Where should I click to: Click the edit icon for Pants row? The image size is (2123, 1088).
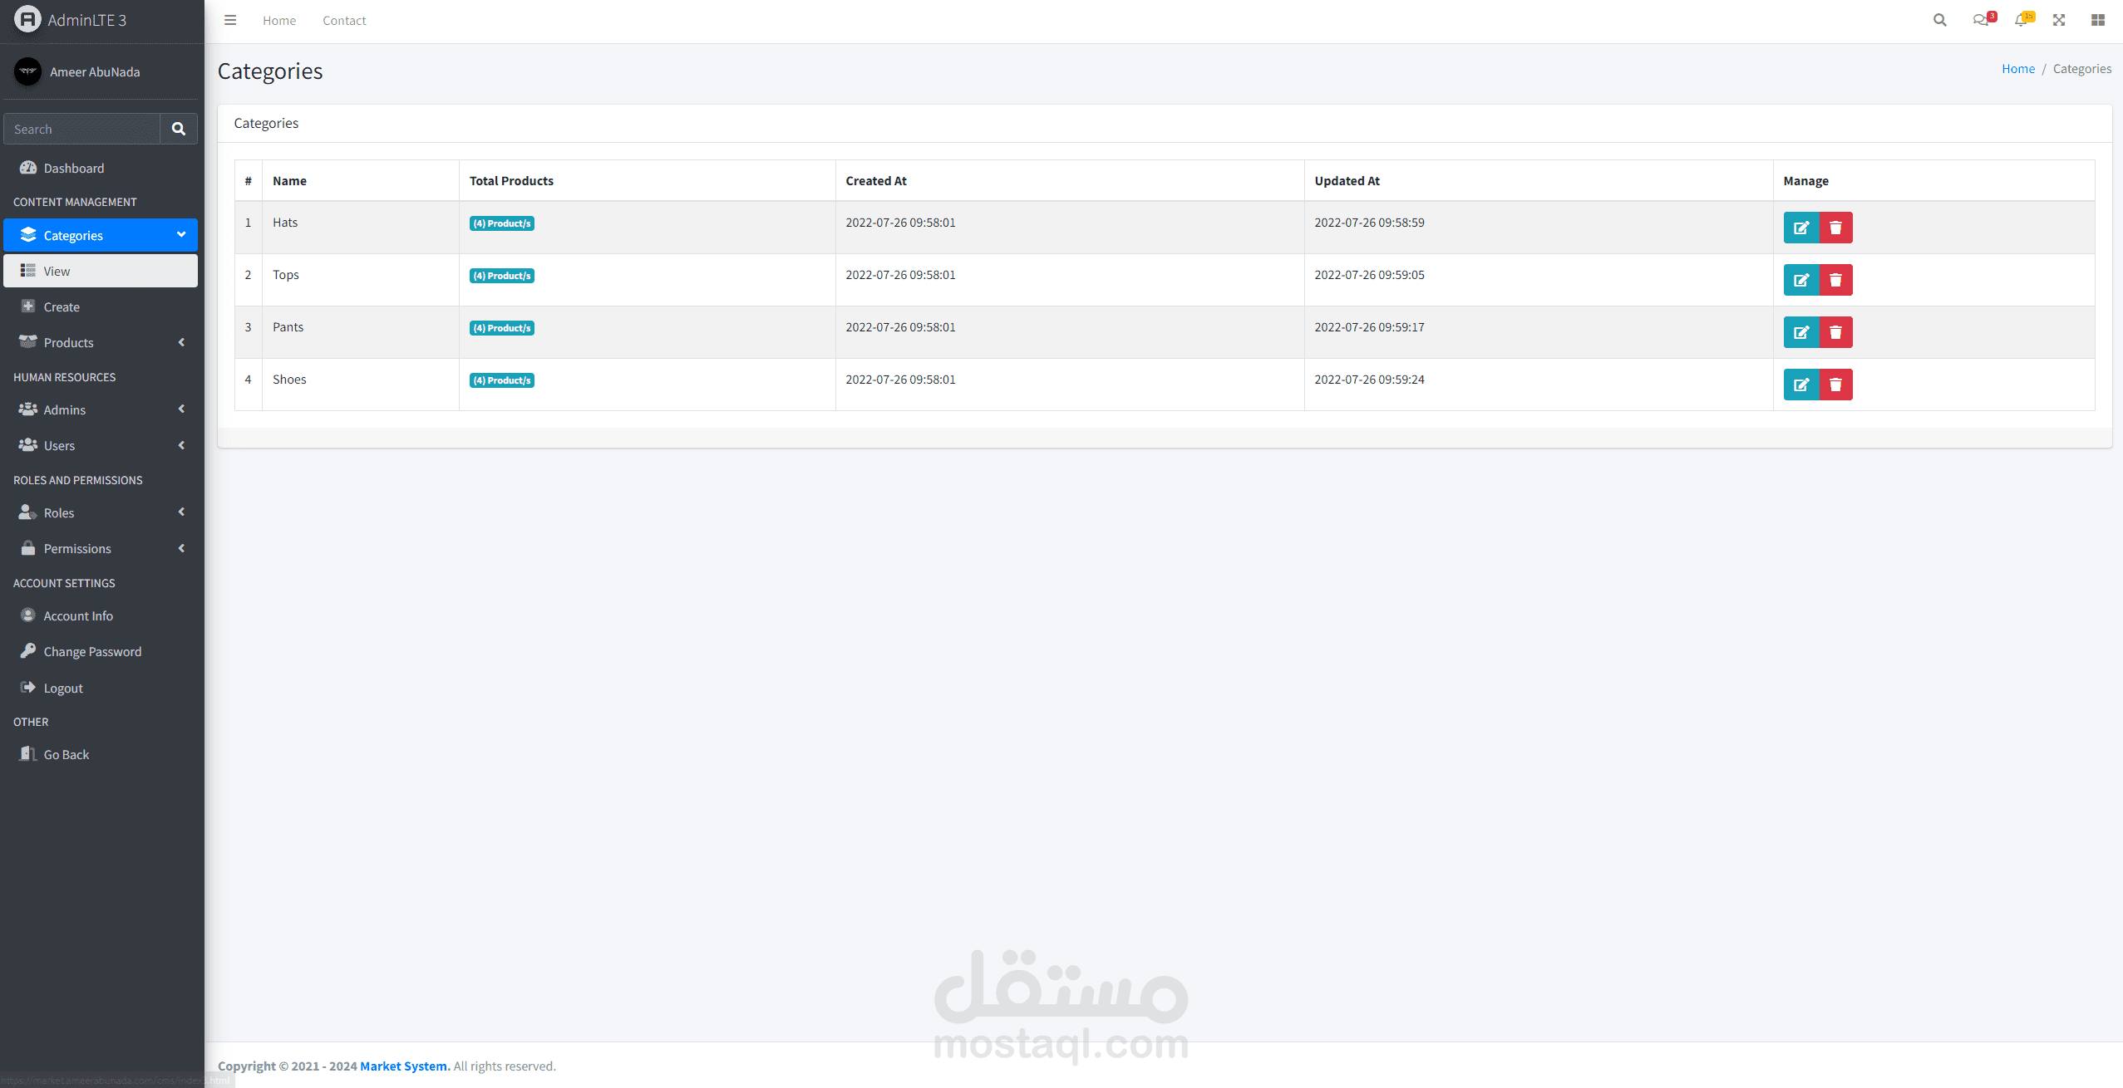click(1800, 332)
